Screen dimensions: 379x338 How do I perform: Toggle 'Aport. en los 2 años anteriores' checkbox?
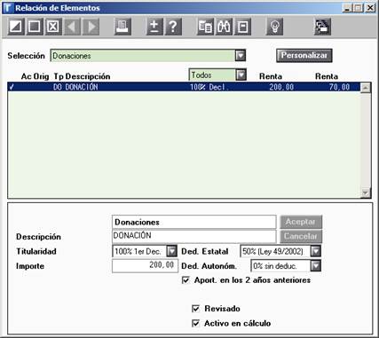[186, 280]
